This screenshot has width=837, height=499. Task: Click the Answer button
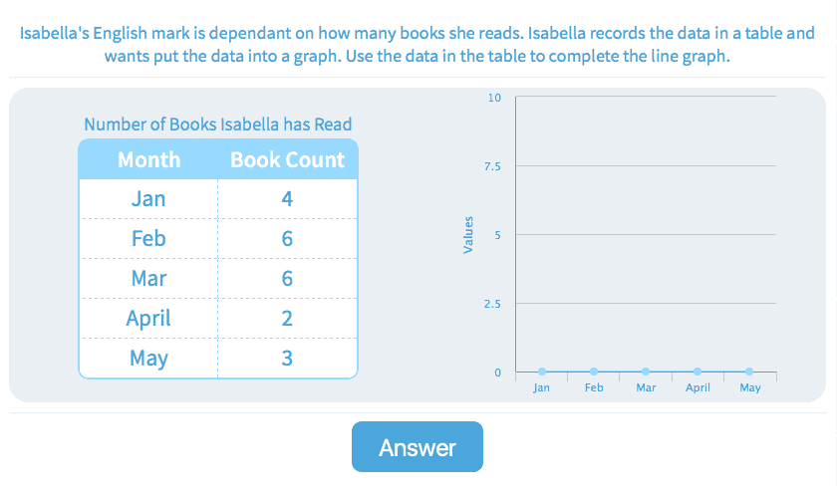tap(417, 447)
